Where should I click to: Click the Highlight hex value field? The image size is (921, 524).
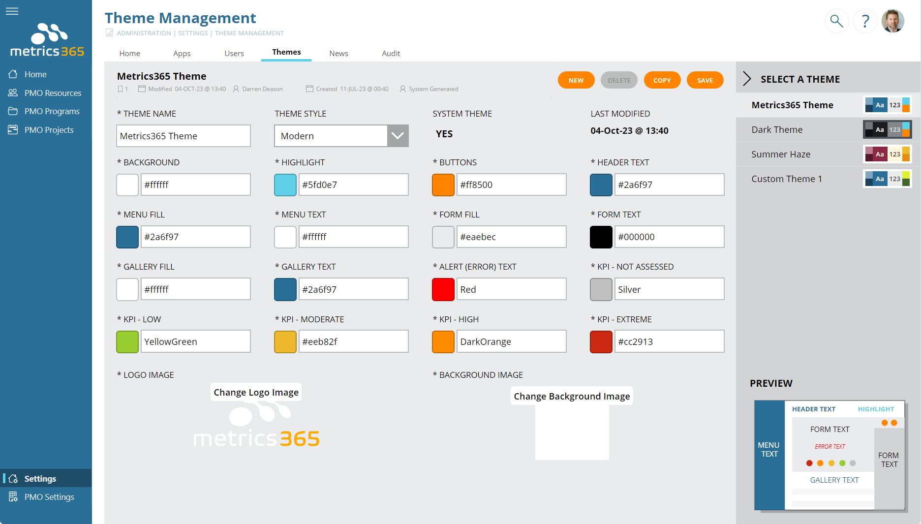(x=354, y=185)
